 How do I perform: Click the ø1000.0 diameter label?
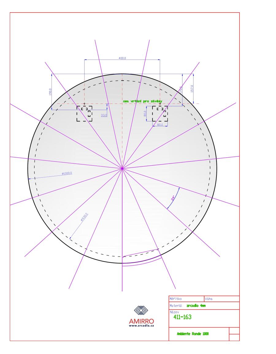click(x=67, y=173)
